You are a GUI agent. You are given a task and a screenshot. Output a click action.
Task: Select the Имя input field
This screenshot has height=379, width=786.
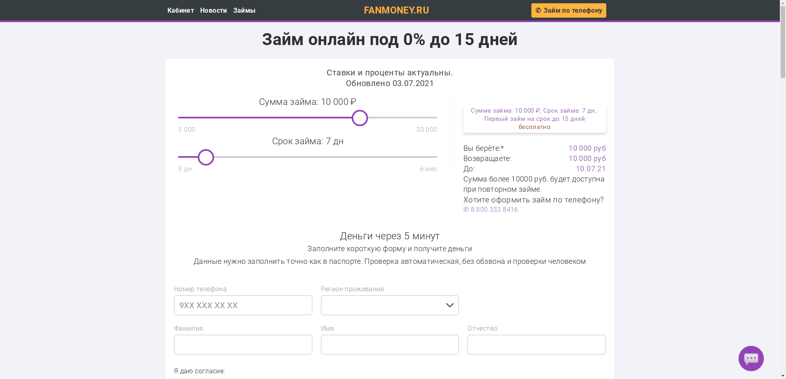[389, 344]
